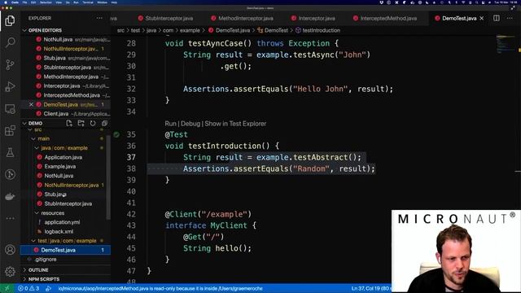The width and height of the screenshot is (521, 293).
Task: Open application.yml file
Action: (62, 222)
